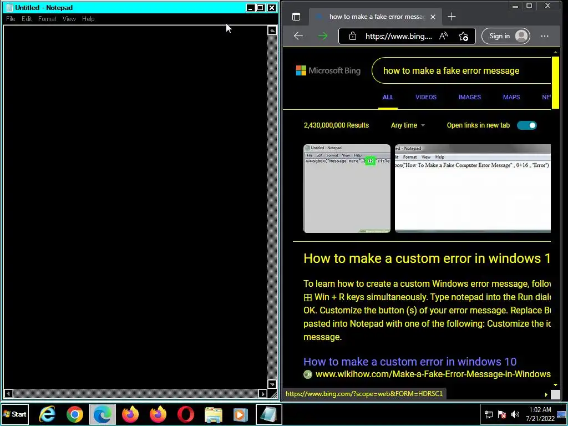Click Sign in button in Edge
The image size is (568, 426).
point(506,36)
